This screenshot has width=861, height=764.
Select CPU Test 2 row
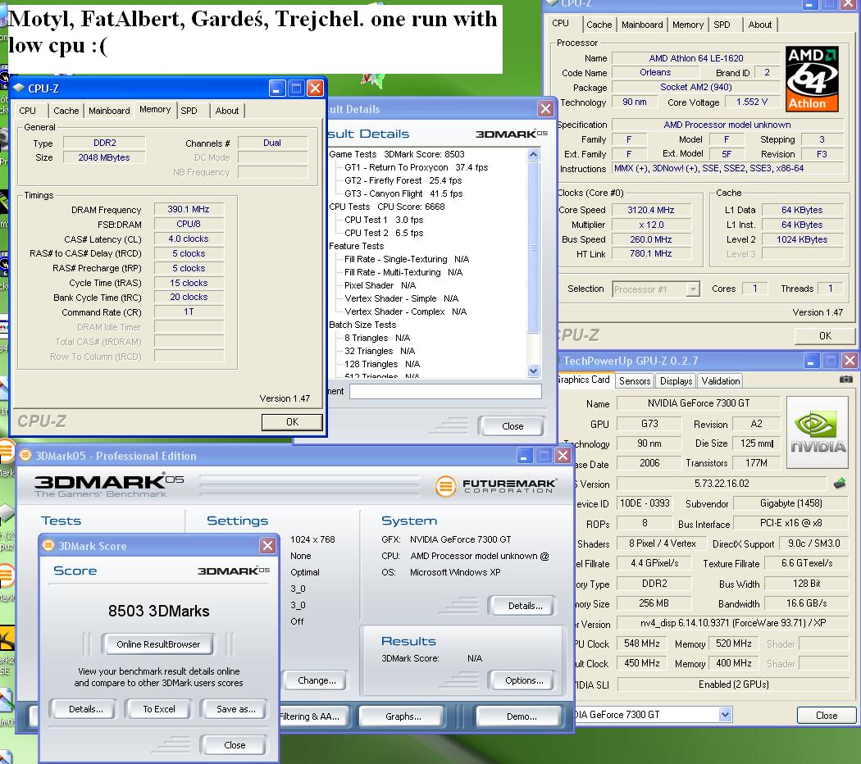[x=383, y=234]
